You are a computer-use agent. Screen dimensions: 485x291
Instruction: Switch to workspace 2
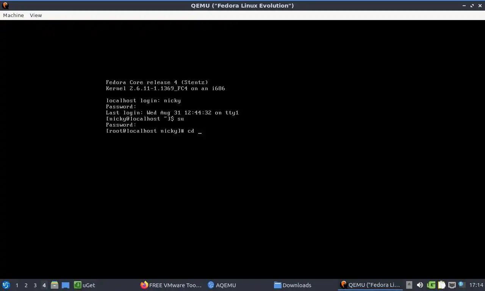pyautogui.click(x=26, y=285)
